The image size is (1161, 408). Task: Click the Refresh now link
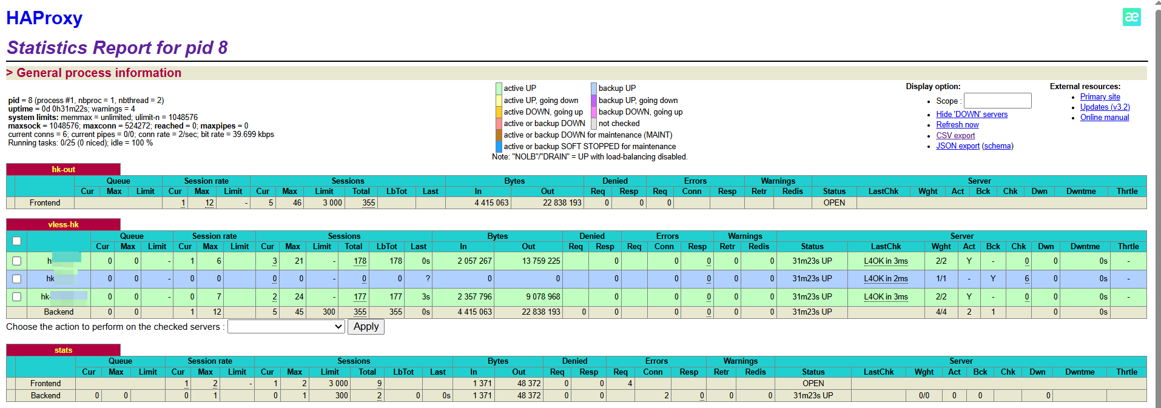pos(957,125)
